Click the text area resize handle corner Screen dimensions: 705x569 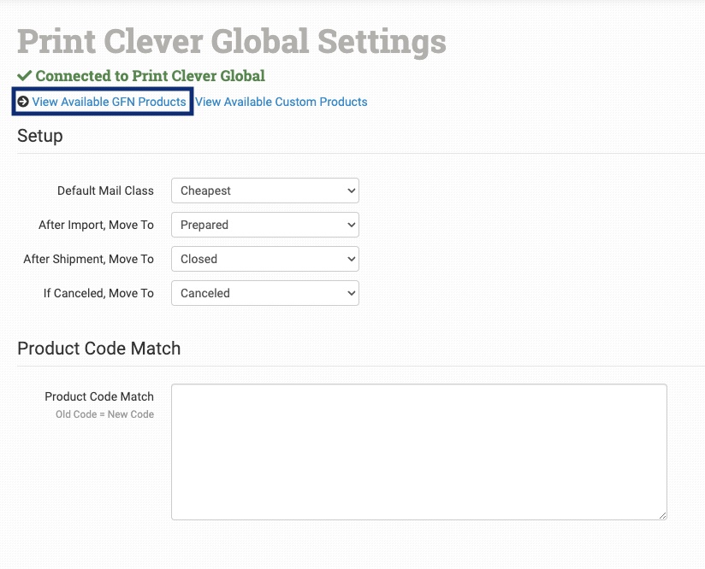662,515
